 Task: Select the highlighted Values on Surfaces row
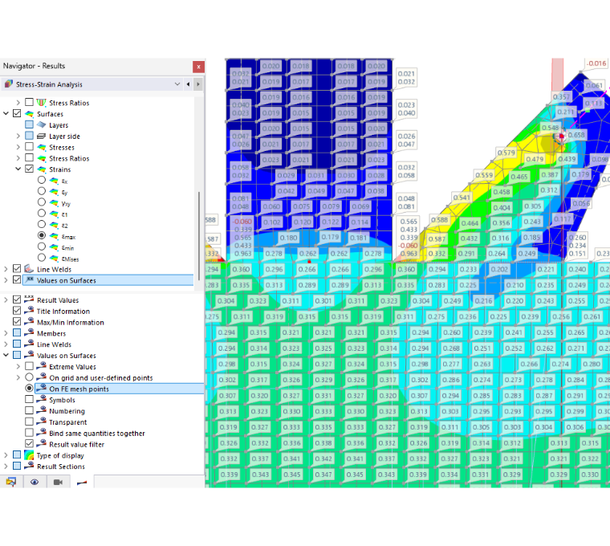pos(108,280)
